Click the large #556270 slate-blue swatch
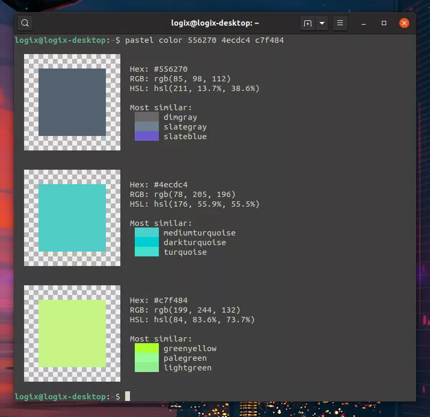This screenshot has height=417, width=430. 72,101
